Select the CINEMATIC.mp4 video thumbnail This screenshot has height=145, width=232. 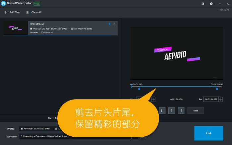pyautogui.click(x=15, y=28)
